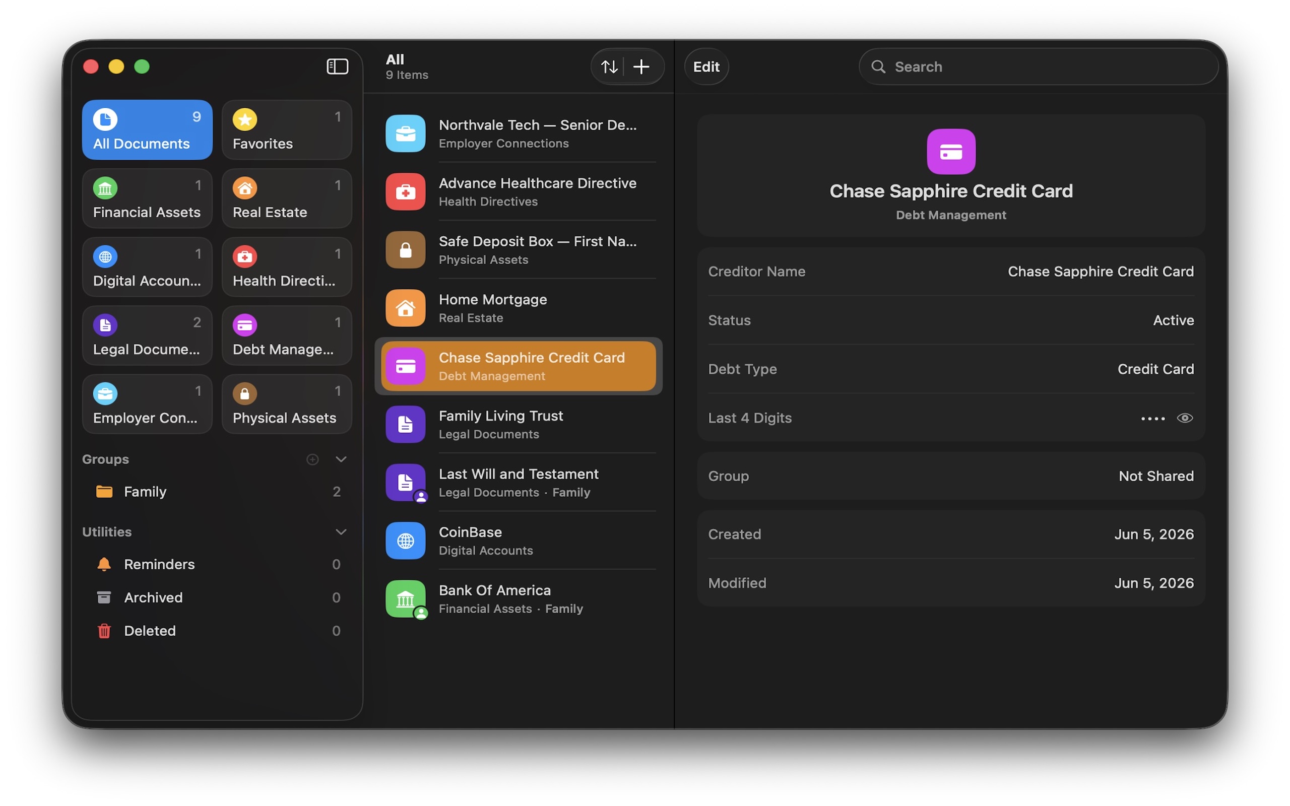Open Archived in Utilities
The width and height of the screenshot is (1290, 806).
[x=217, y=597]
